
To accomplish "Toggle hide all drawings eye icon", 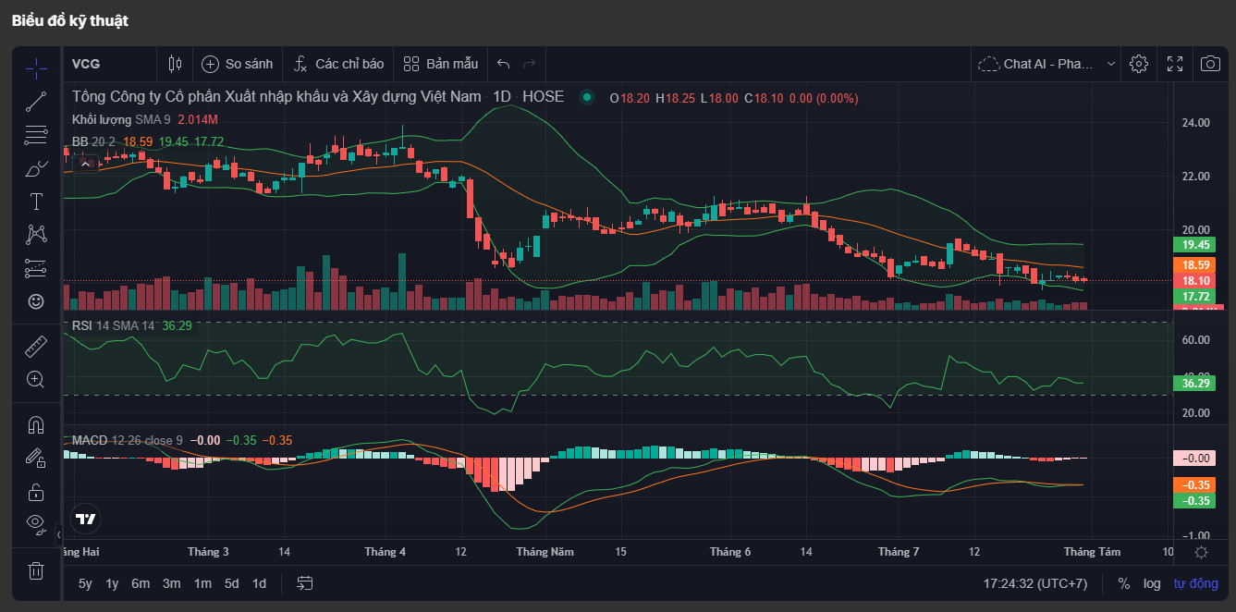I will point(36,524).
